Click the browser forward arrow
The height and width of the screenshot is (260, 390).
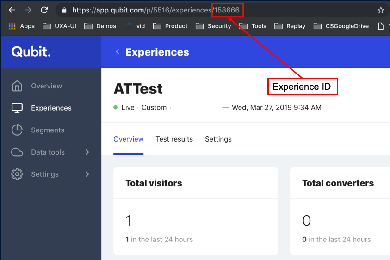point(28,10)
